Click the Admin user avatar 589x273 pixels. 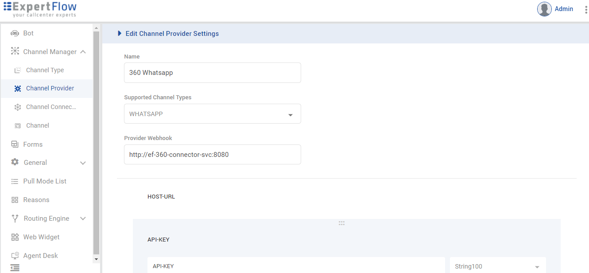(x=544, y=9)
